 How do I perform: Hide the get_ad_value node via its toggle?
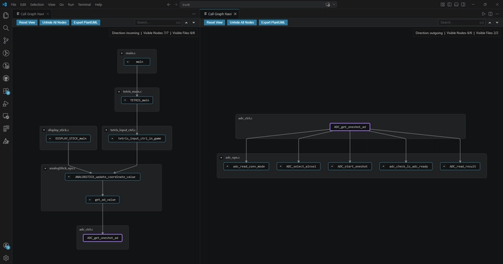90,199
